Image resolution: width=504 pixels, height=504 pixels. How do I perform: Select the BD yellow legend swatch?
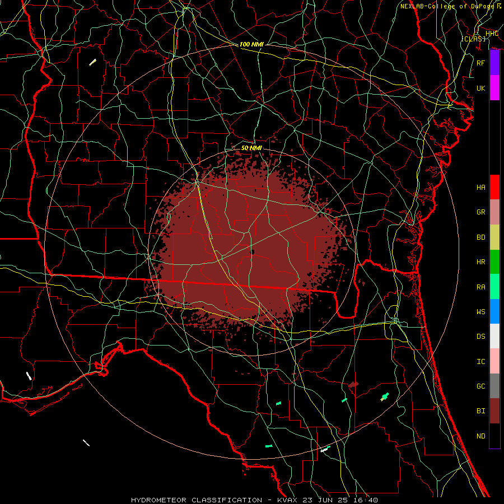[x=494, y=237]
